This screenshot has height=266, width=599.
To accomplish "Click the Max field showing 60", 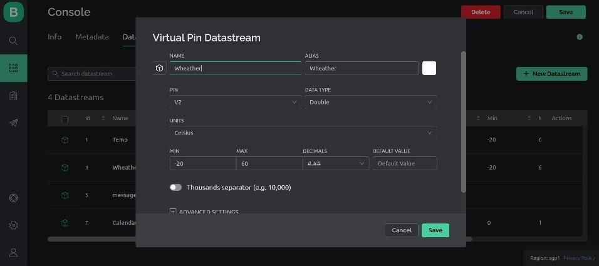I will click(269, 163).
